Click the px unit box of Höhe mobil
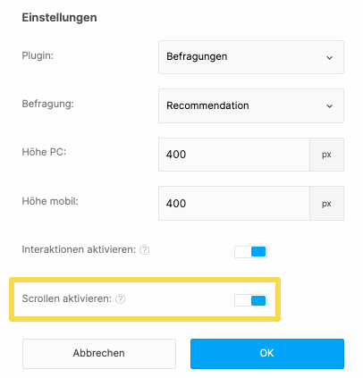 (x=326, y=204)
